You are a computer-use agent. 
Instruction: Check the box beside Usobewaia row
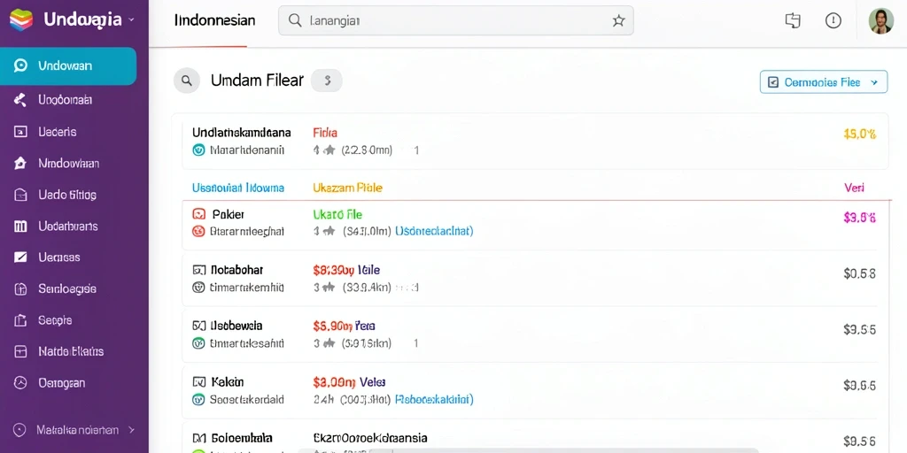click(x=199, y=326)
